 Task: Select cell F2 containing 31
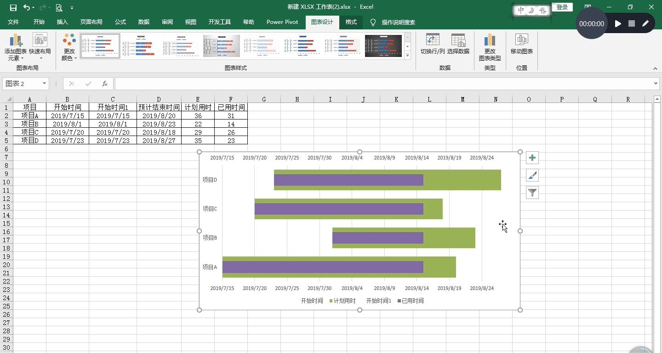(231, 116)
